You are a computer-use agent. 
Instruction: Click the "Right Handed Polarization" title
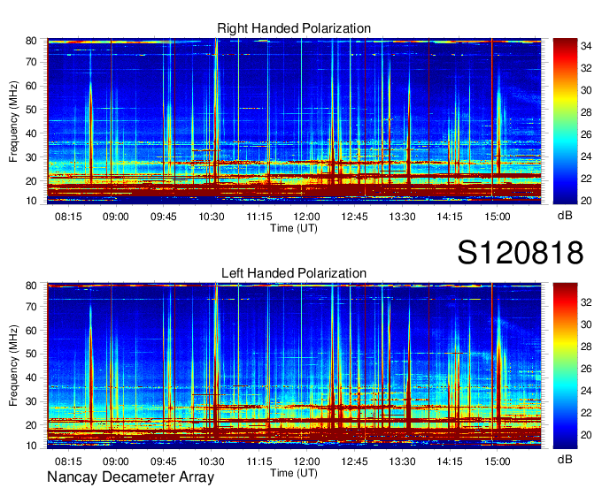[294, 28]
